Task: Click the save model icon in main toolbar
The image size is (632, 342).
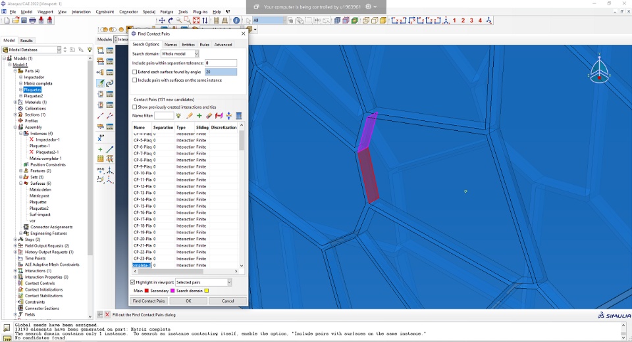Action: (24, 20)
